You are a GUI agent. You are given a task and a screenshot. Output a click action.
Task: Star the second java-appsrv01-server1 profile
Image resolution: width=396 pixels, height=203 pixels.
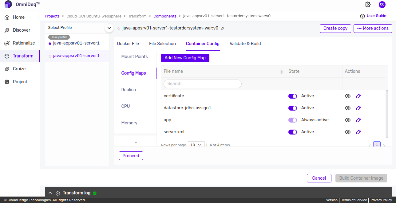[50, 56]
